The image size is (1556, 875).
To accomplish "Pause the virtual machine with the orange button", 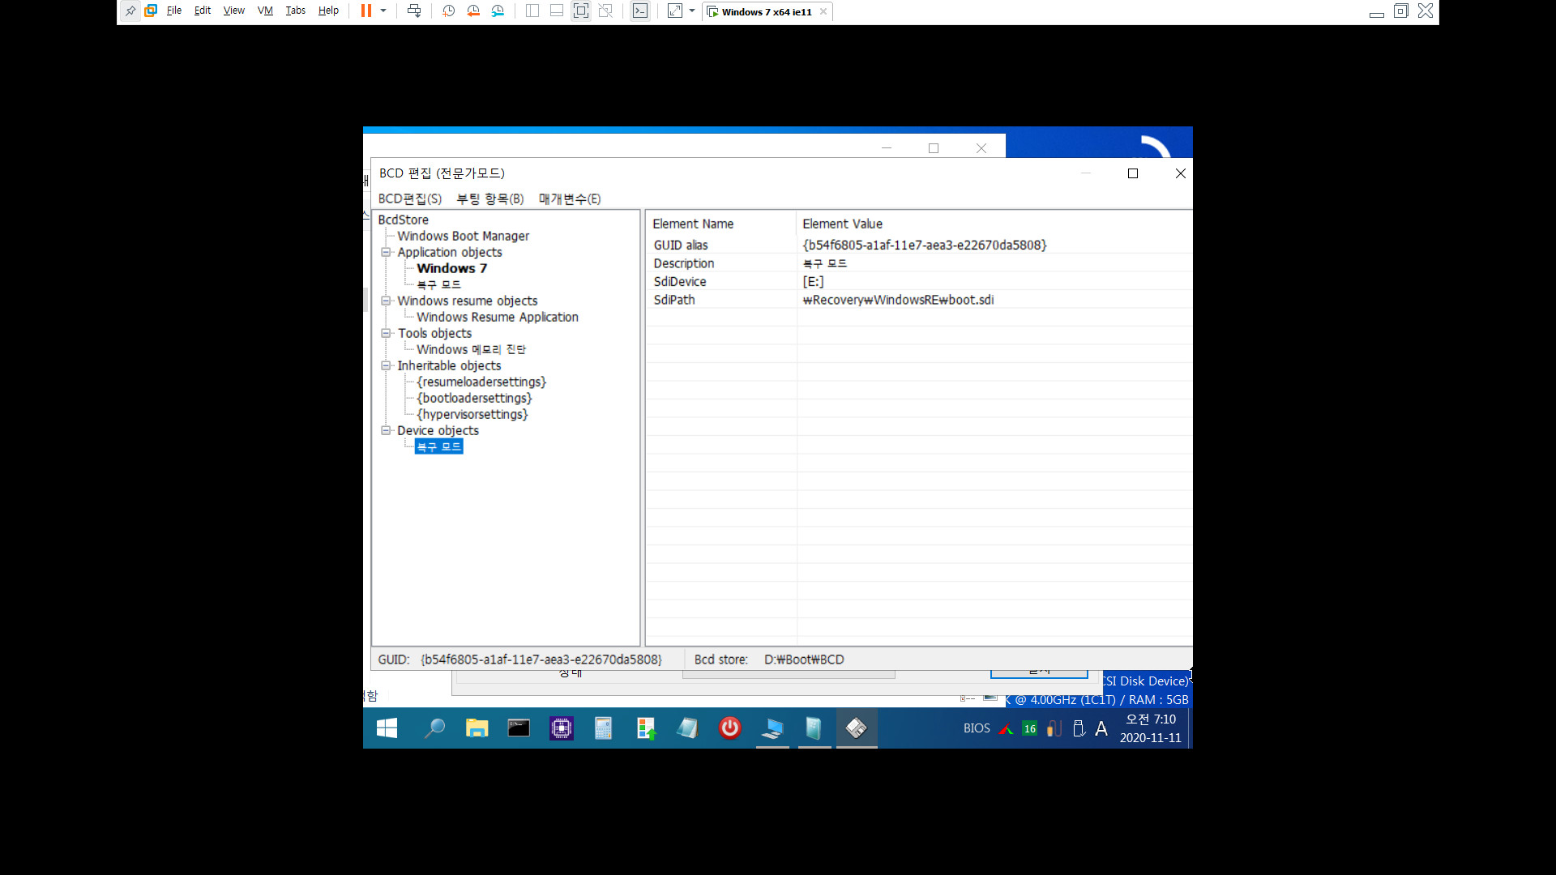I will (366, 11).
